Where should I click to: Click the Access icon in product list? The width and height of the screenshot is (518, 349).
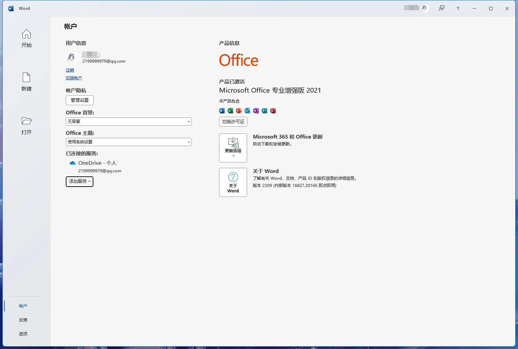click(273, 111)
